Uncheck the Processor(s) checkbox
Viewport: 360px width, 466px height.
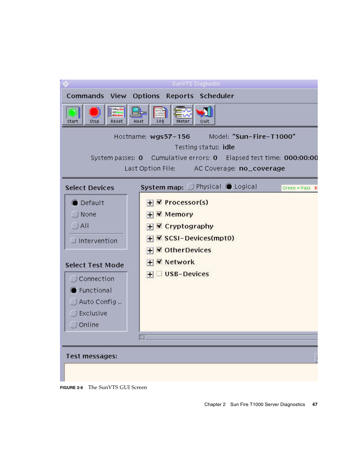point(159,202)
